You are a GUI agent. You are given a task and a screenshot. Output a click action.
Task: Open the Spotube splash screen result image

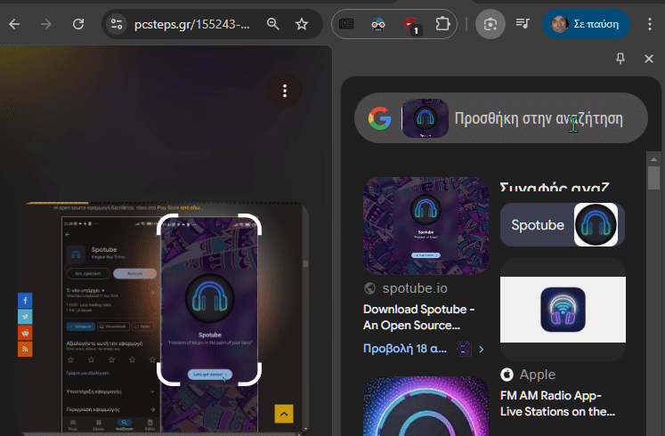426,225
